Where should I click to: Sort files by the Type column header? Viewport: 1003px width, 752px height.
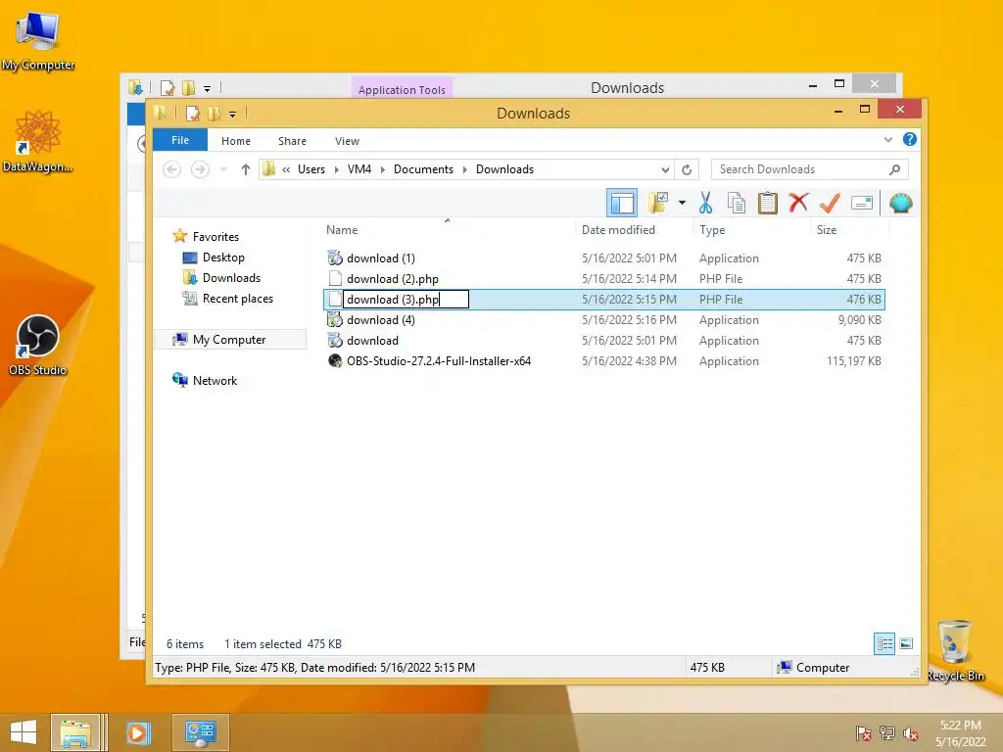click(712, 229)
